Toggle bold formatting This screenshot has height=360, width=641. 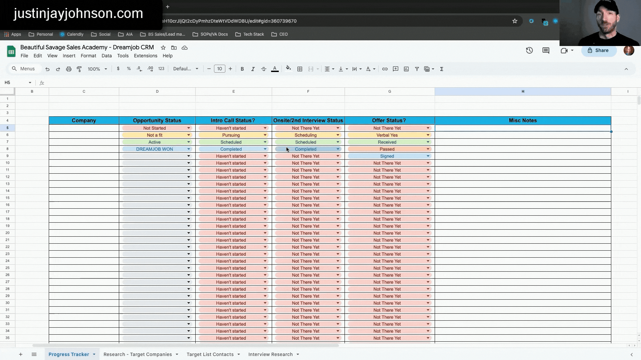click(242, 69)
